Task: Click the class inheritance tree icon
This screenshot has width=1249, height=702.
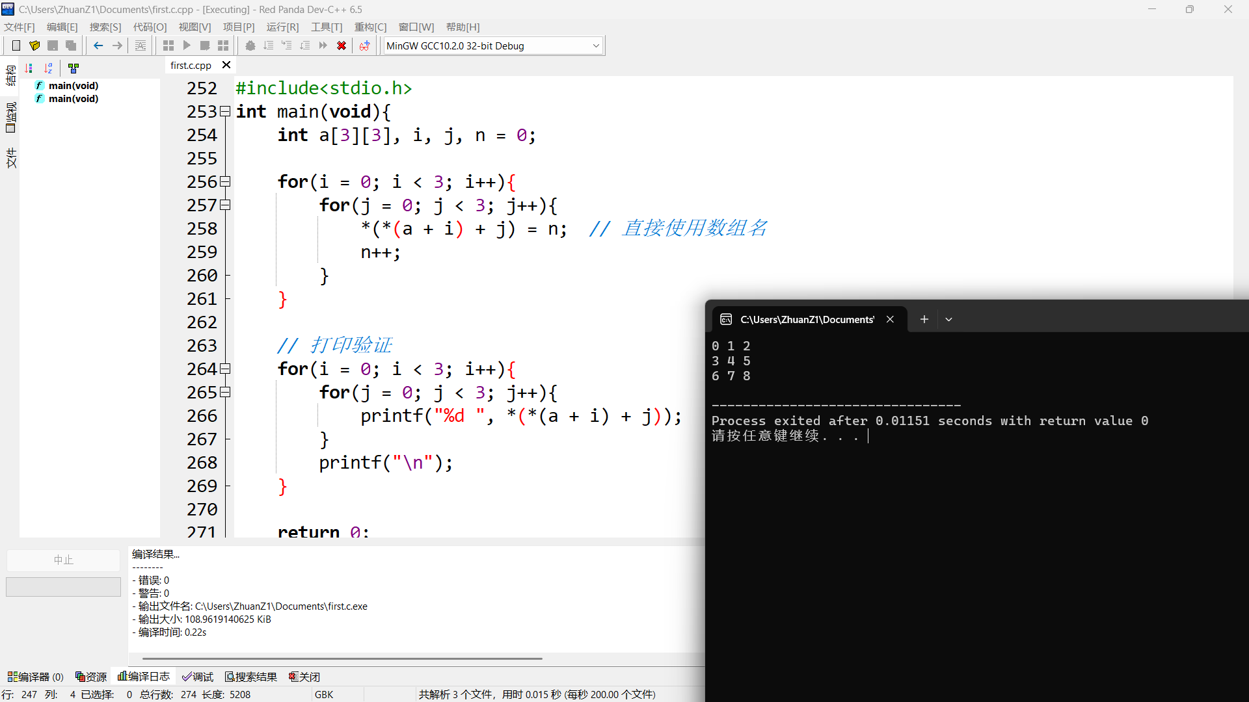Action: coord(74,68)
